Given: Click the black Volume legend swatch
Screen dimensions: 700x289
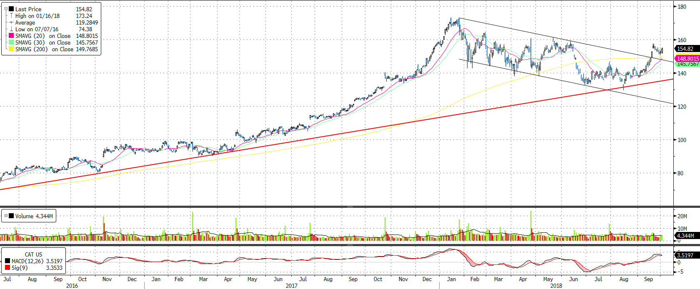Looking at the screenshot, I should click(x=11, y=216).
